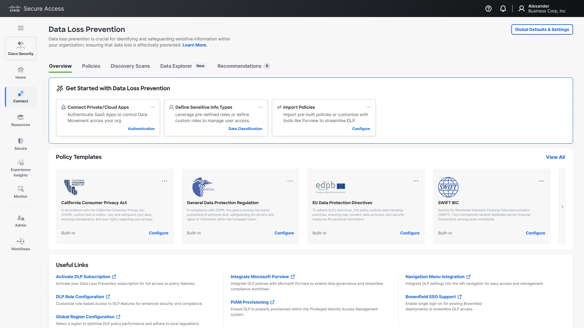Expand more options for Connect Private/Cloud Apps
The image size is (584, 328).
(153, 107)
